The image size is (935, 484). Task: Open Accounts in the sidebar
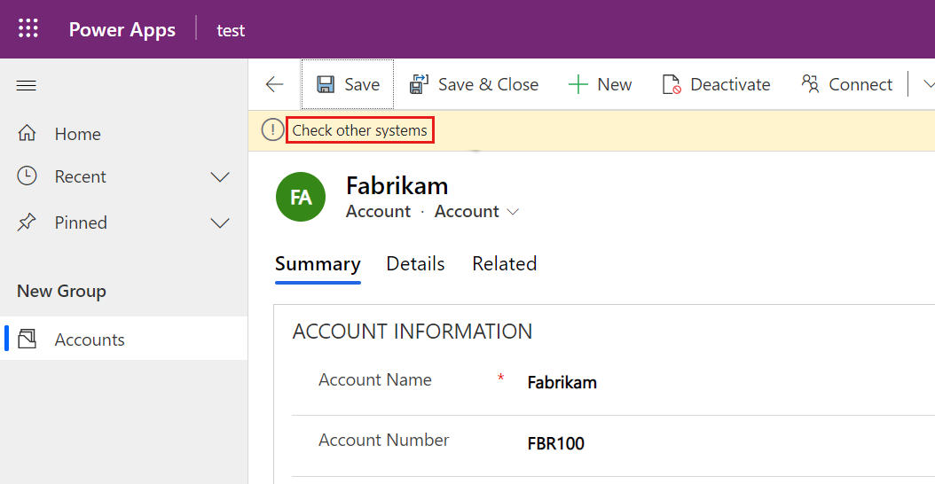pyautogui.click(x=89, y=340)
